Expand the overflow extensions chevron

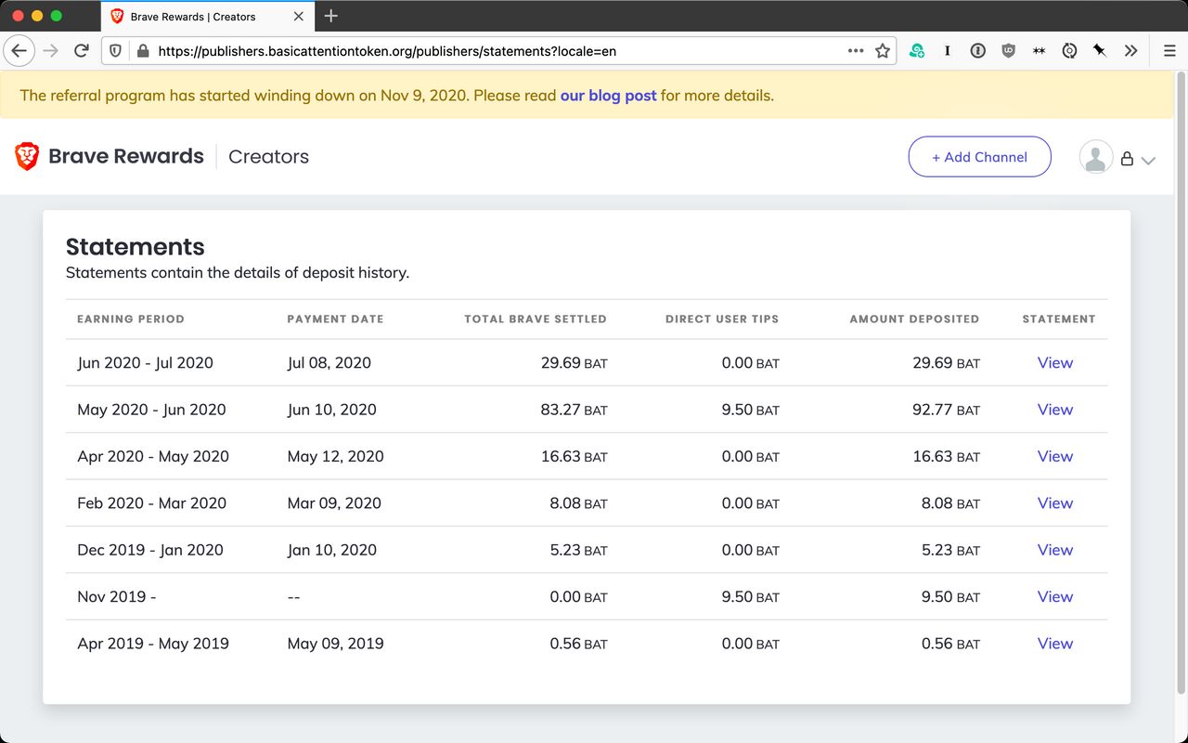(1130, 51)
